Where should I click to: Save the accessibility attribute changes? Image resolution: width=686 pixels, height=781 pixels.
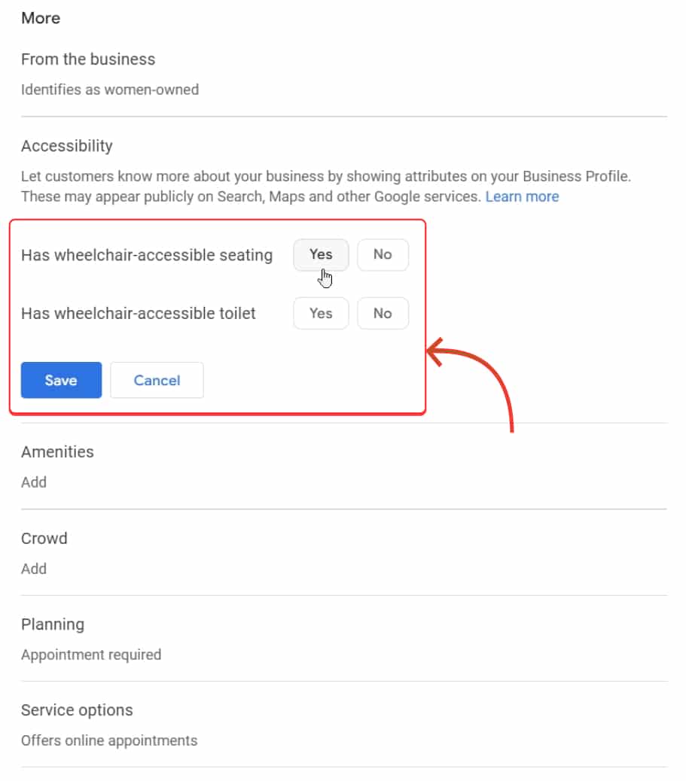(x=61, y=380)
